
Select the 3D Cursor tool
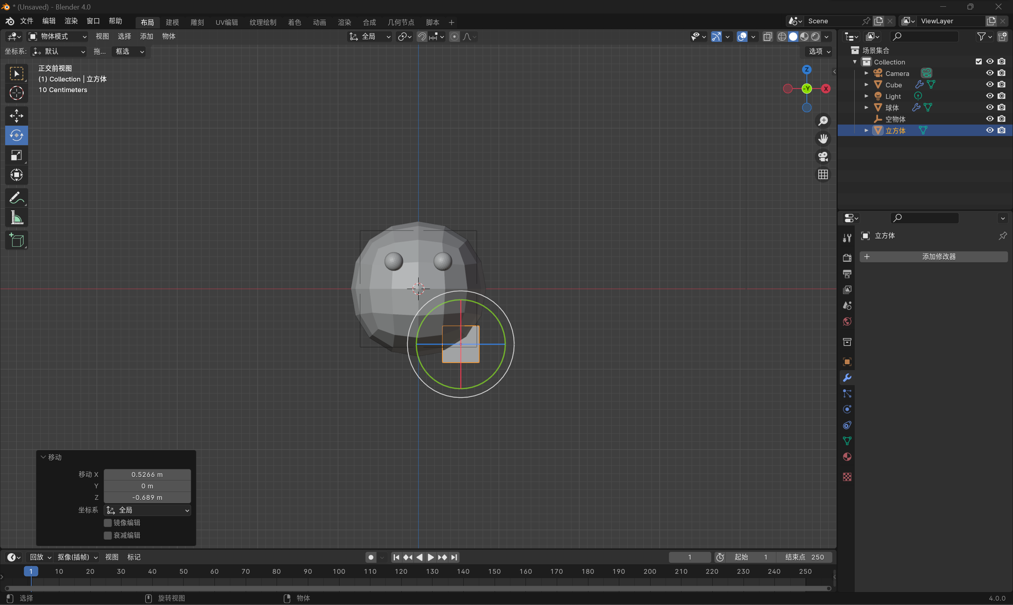point(16,93)
